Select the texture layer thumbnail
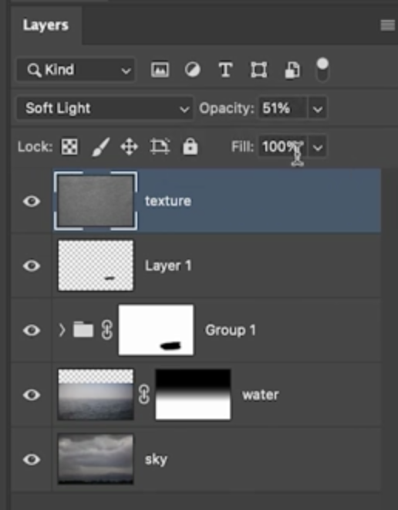This screenshot has height=510, width=398. pos(96,201)
